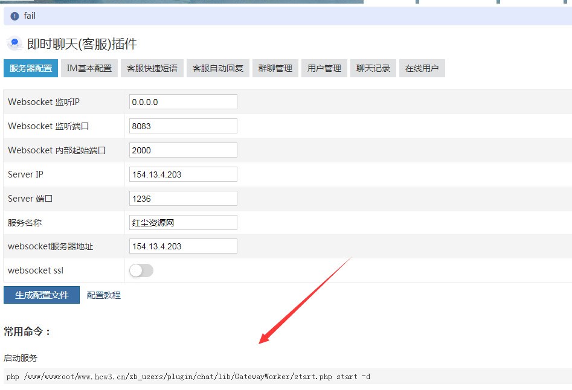Image resolution: width=572 pixels, height=390 pixels.
Task: Click the Server IP input field
Action: pyautogui.click(x=183, y=174)
